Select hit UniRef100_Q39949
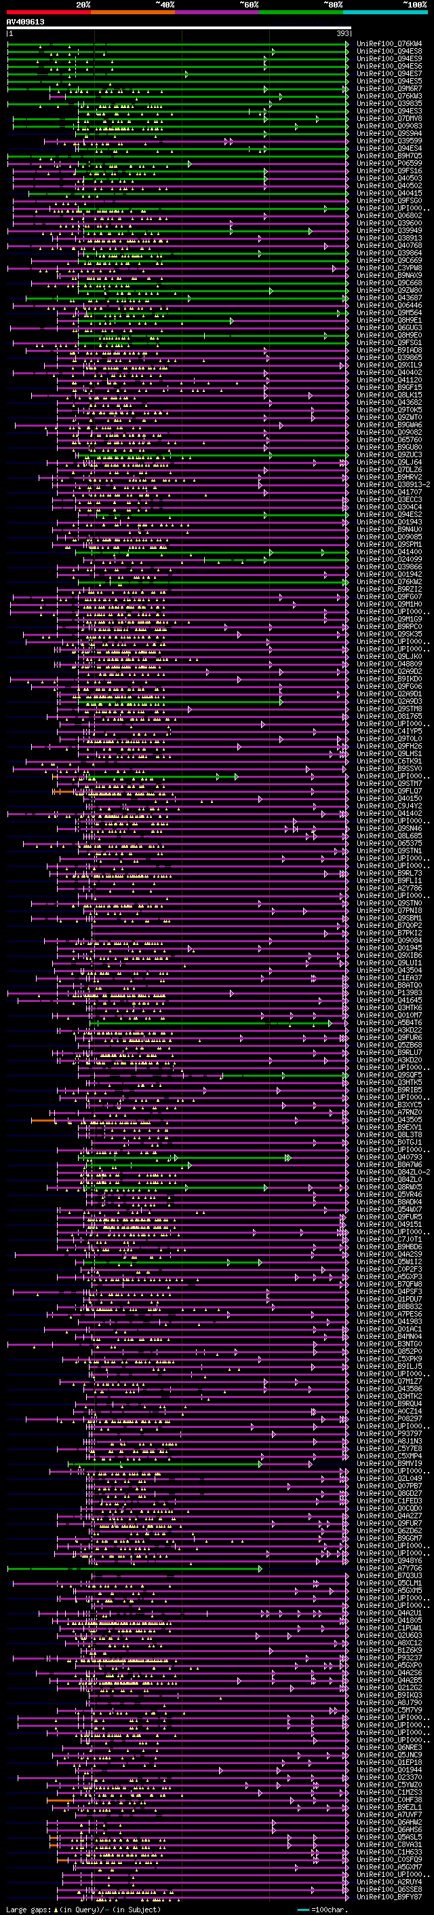The height and width of the screenshot is (1915, 434). pos(389,230)
